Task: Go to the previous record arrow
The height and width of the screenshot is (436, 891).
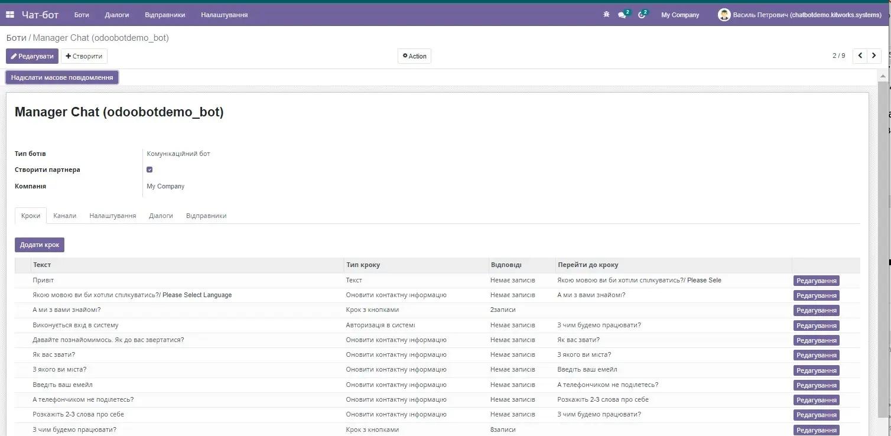Action: point(860,56)
